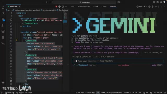Open the Testing flask view

(3, 37)
